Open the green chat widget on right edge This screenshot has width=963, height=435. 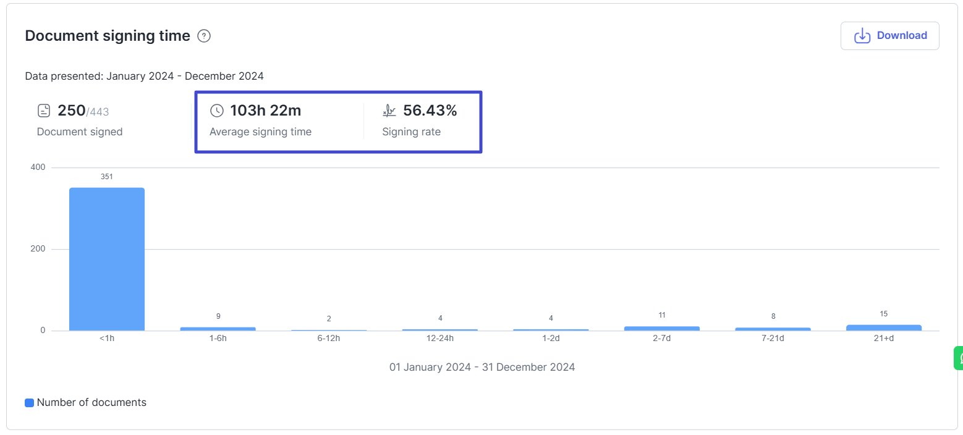pos(958,358)
